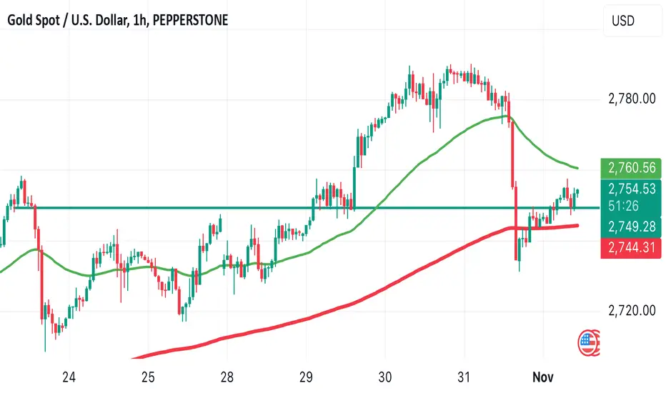This screenshot has height=393, width=666.
Task: Click the 2,780.00 price axis label
Action: 632,99
